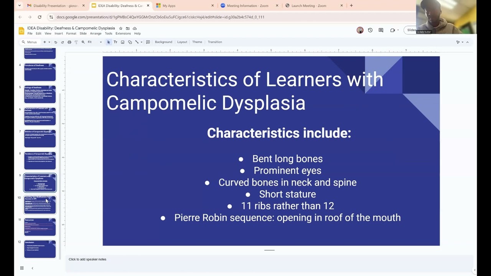
Task: Click the pointer mode icon at toolbar right
Action: [x=458, y=42]
